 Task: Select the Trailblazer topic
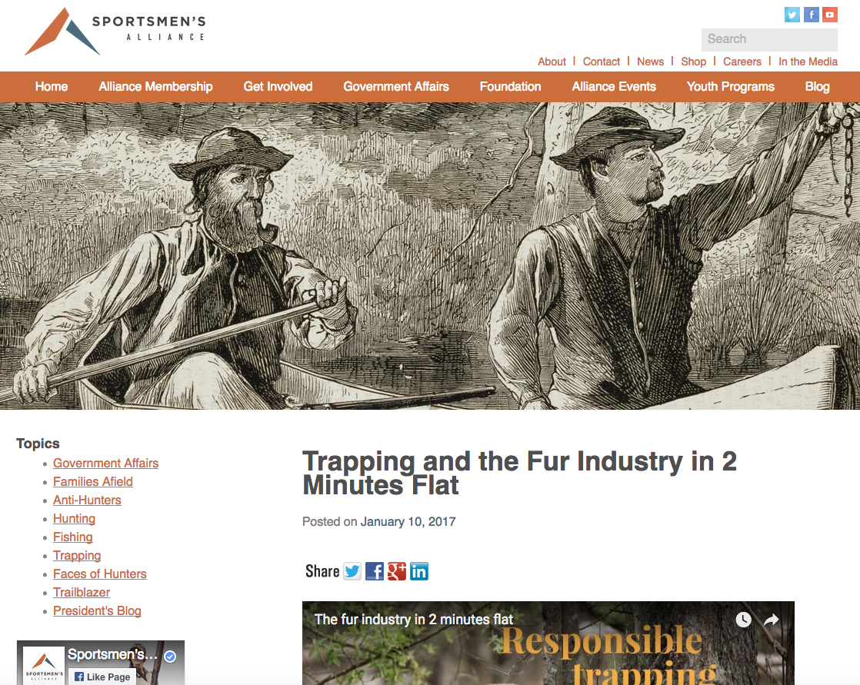click(82, 593)
